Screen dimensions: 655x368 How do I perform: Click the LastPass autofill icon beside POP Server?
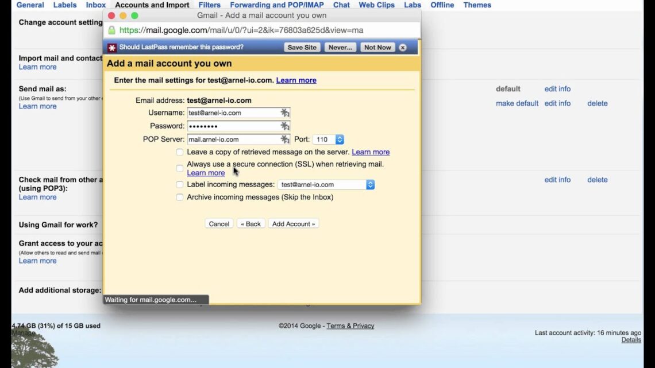(286, 139)
